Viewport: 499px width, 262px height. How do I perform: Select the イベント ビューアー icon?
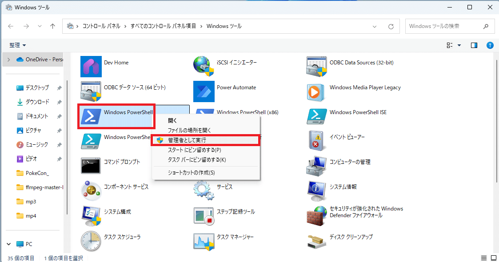(x=316, y=141)
